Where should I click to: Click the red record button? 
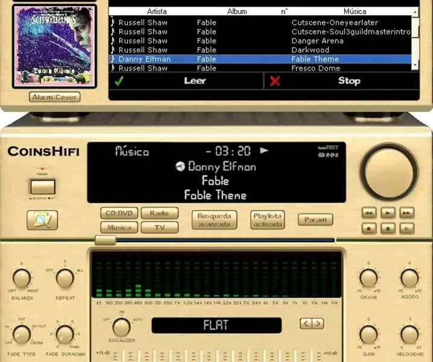pos(369,229)
